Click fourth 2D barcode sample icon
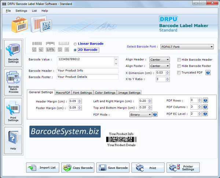This screenshot has width=220, height=178. [x=60, y=49]
